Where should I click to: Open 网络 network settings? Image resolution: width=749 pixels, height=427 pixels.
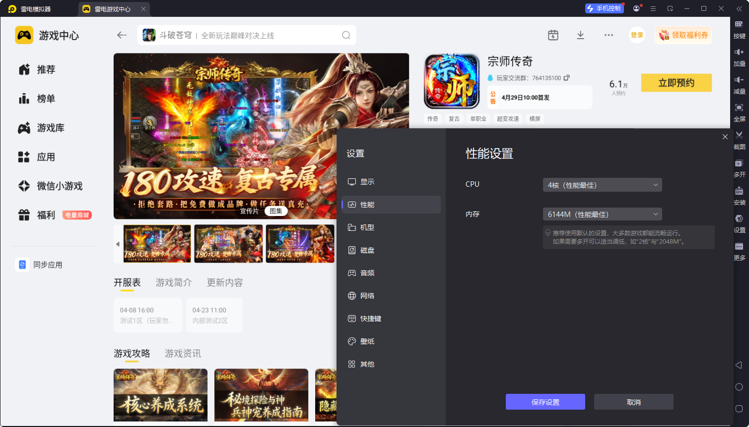[391, 296]
